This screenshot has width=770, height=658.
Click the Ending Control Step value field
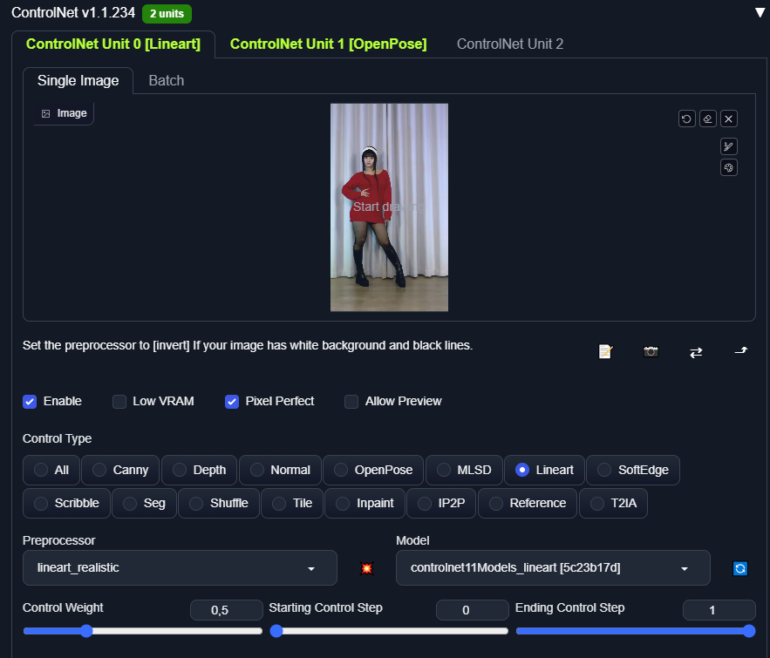click(719, 610)
